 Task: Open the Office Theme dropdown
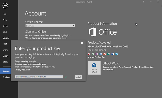(50, 26)
